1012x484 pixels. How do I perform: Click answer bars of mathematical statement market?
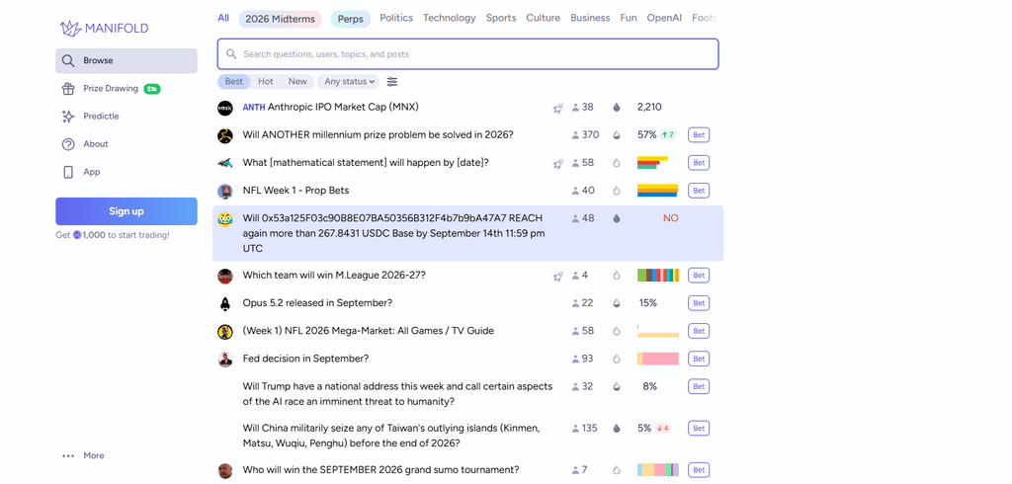point(652,163)
